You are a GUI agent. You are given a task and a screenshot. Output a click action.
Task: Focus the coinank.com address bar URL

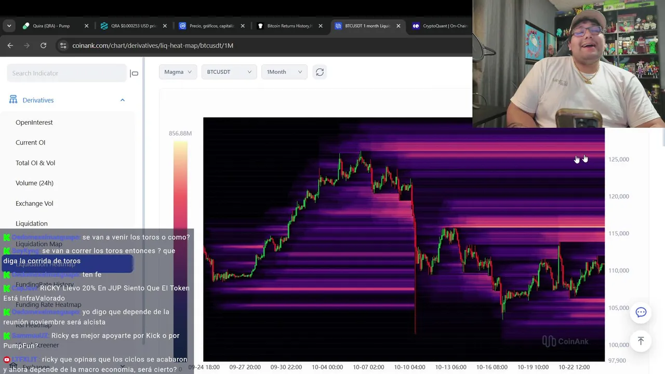coord(153,46)
